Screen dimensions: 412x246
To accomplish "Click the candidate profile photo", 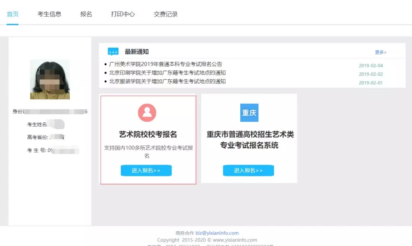I will 50,79.
